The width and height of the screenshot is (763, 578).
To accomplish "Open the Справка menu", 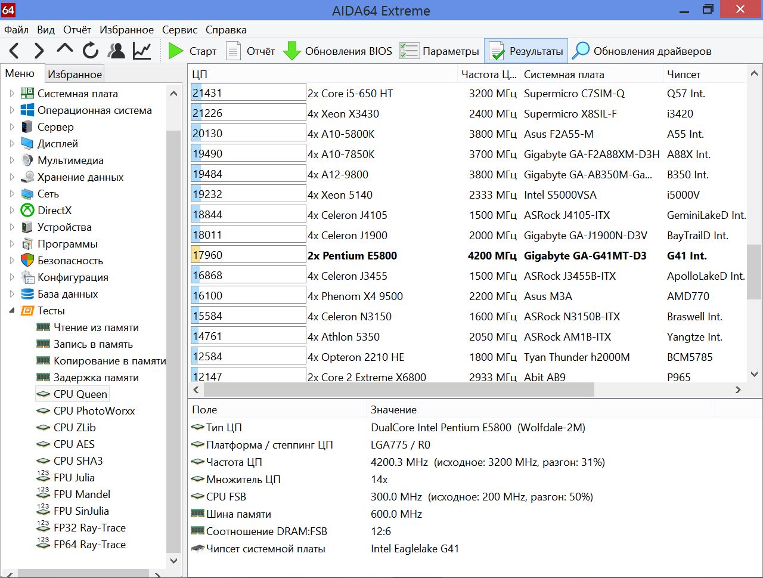I will (226, 30).
